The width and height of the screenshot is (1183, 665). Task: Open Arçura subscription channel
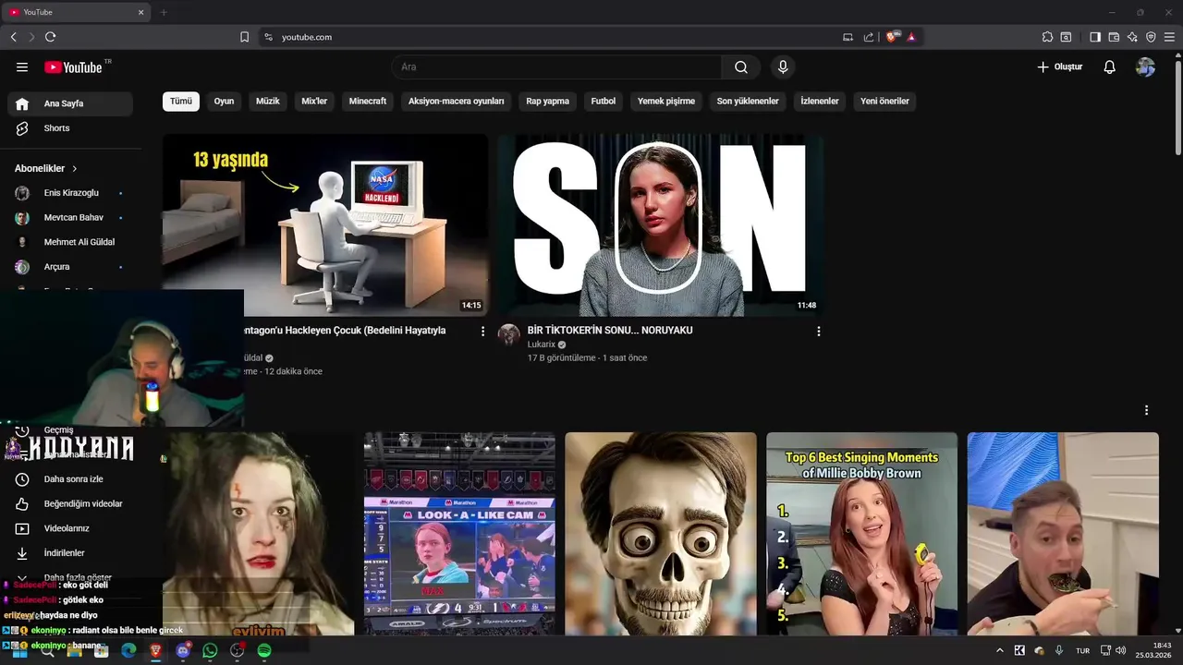70,267
